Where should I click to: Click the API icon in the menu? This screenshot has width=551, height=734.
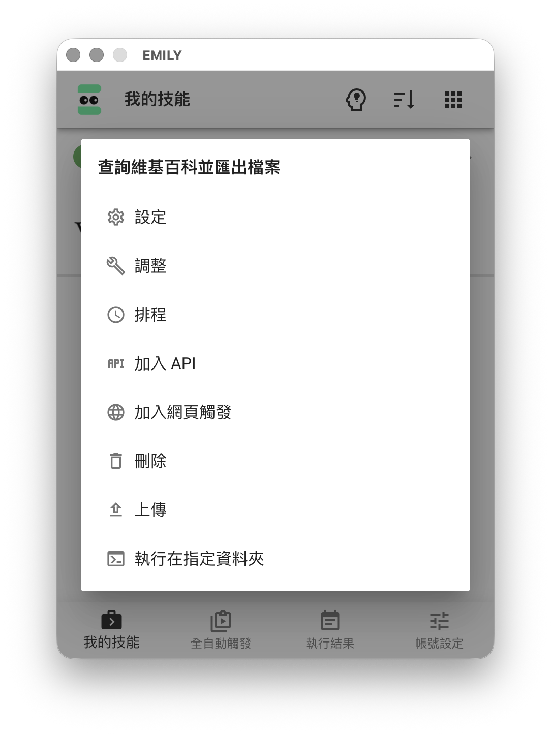click(x=116, y=363)
